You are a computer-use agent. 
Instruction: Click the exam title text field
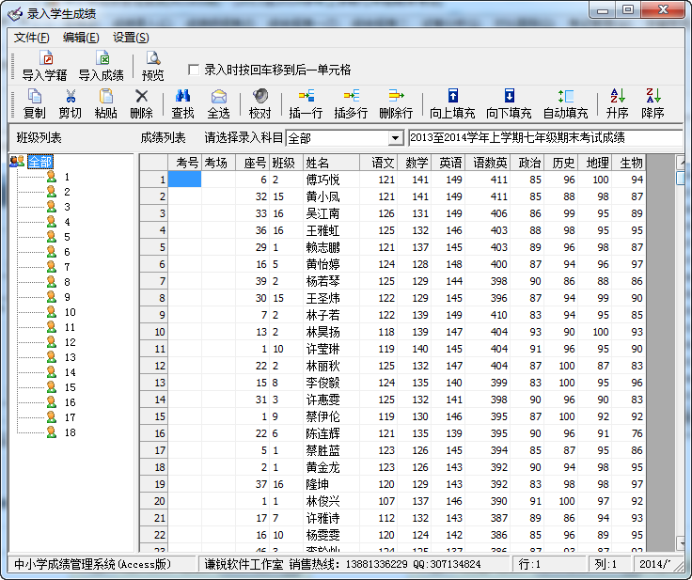coord(543,138)
